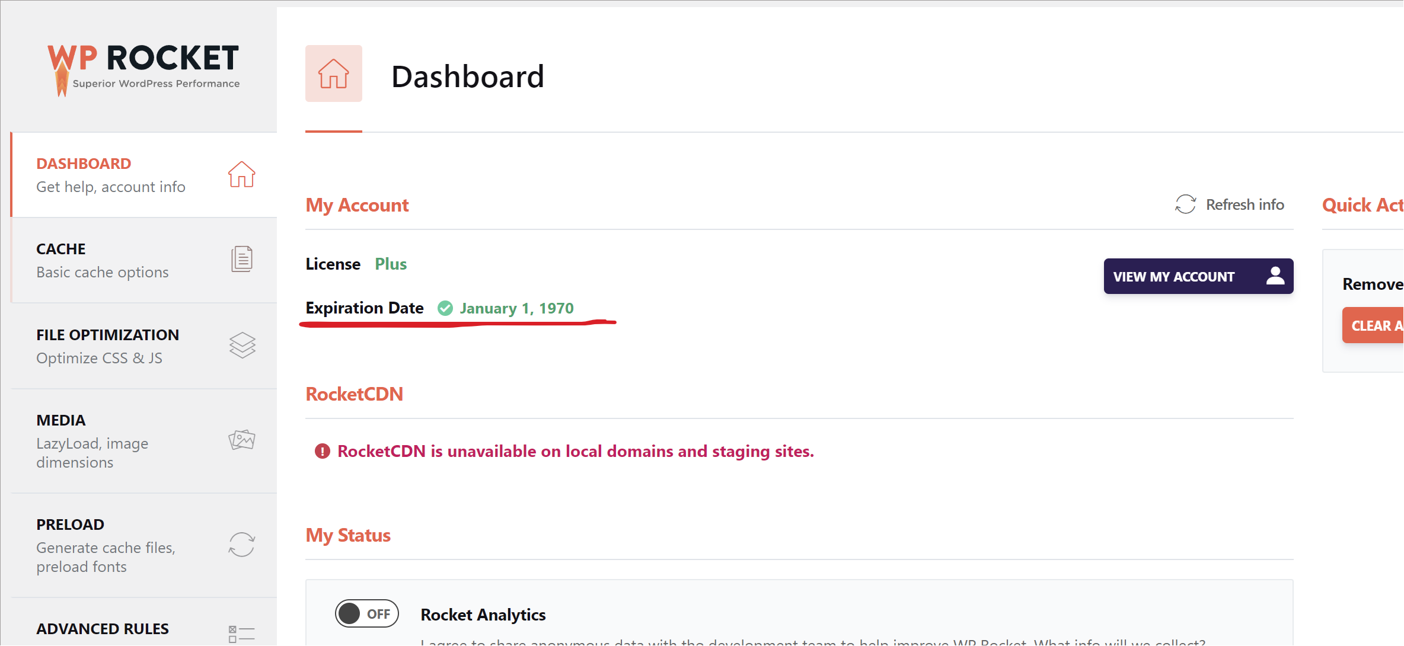
Task: Click the Cache document icon in sidebar
Action: click(x=242, y=259)
